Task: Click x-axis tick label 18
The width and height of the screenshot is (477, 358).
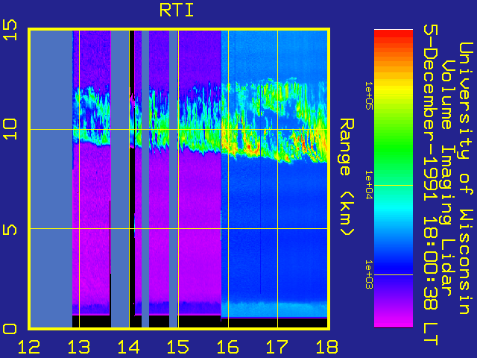Action: 327,347
